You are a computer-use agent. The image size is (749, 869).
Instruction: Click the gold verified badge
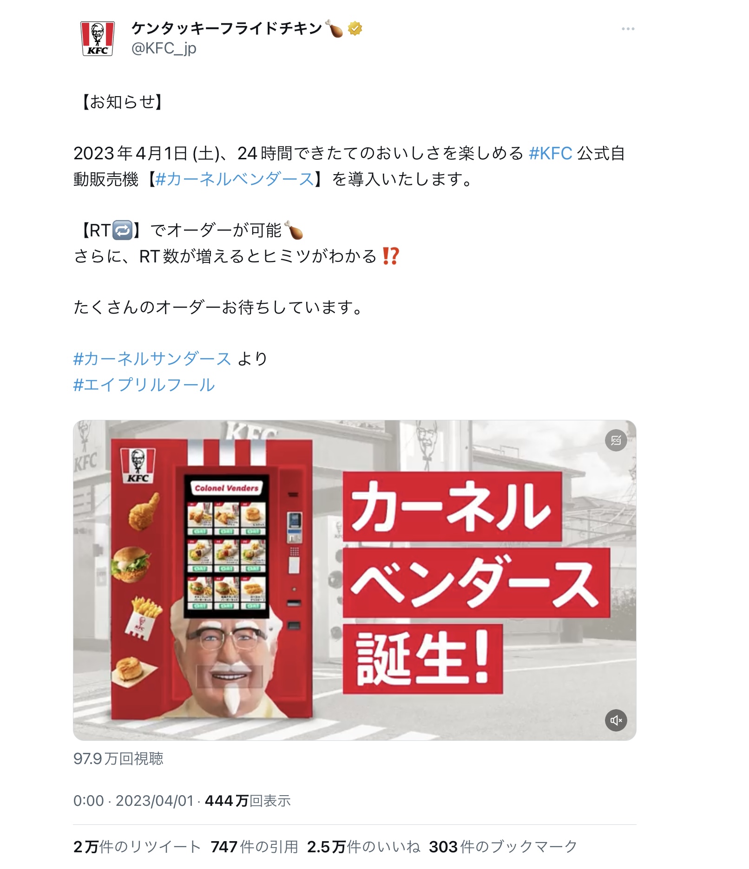click(x=355, y=29)
